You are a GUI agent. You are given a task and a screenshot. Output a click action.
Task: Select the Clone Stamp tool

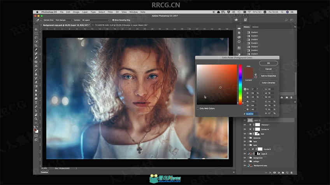[x=36, y=74]
